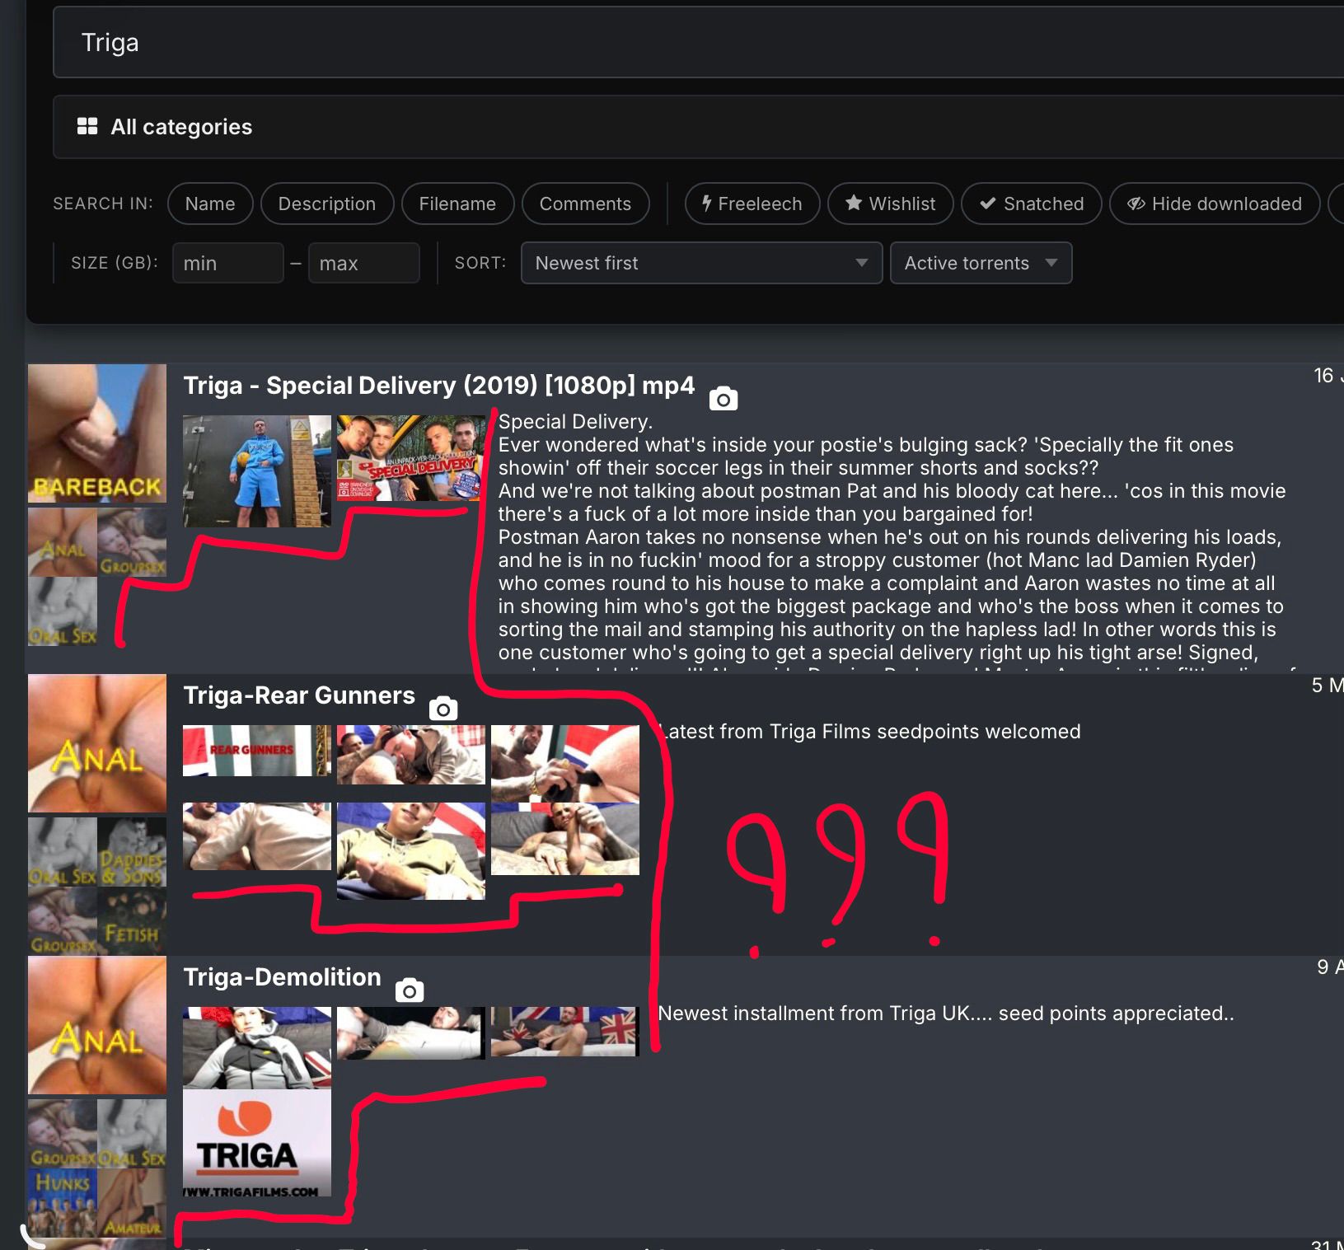
Task: Open the Triga-Demolition torrent title link
Action: click(282, 977)
